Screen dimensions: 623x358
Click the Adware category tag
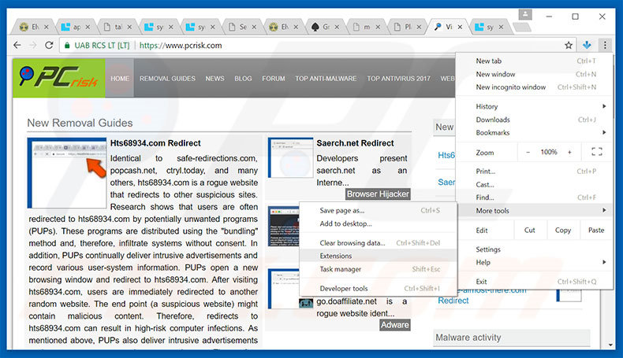pyautogui.click(x=394, y=325)
